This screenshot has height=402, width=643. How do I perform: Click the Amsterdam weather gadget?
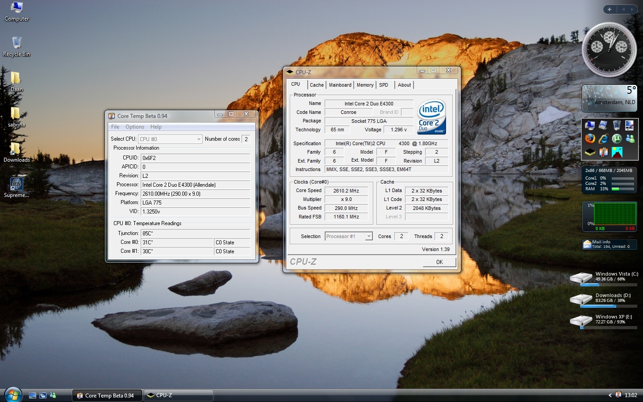click(610, 98)
